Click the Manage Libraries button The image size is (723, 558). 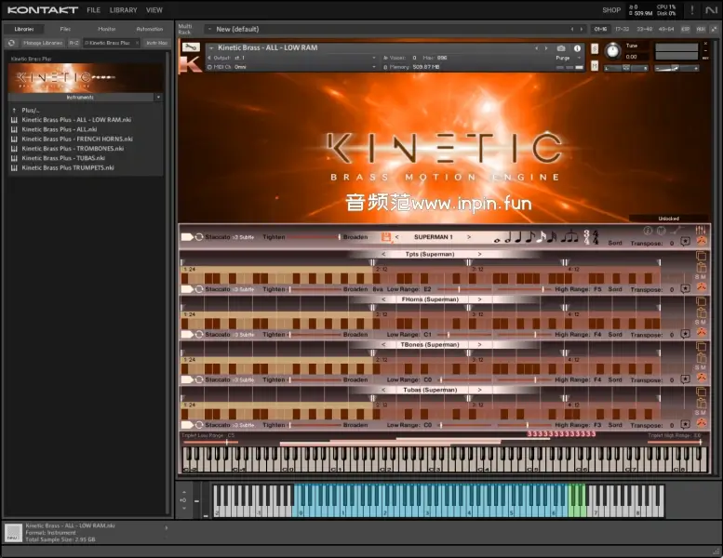[42, 43]
